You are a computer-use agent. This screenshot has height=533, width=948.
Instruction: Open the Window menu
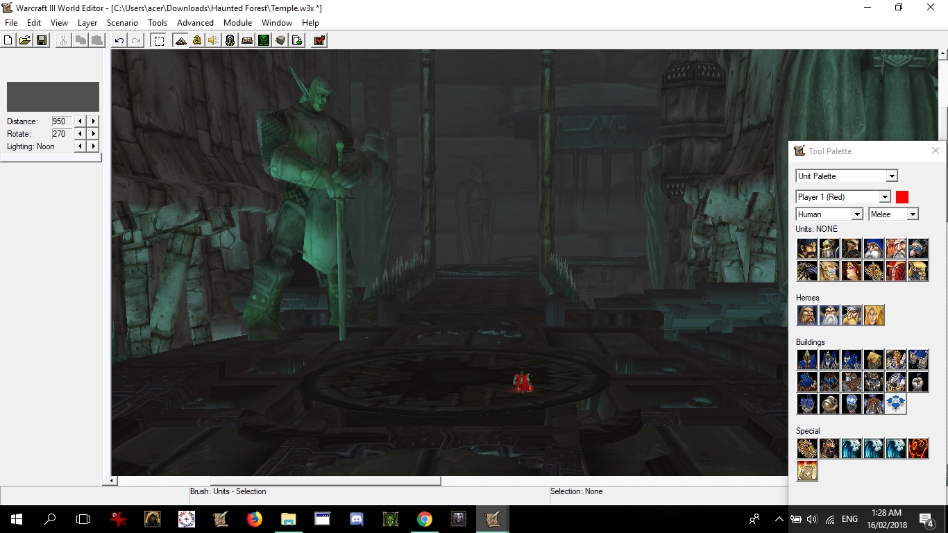click(277, 23)
